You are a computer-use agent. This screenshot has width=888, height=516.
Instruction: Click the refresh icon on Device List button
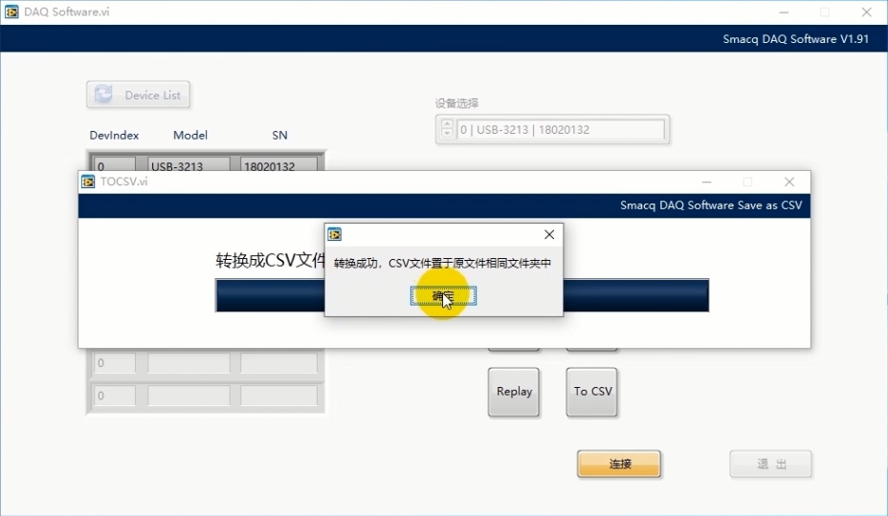point(103,95)
